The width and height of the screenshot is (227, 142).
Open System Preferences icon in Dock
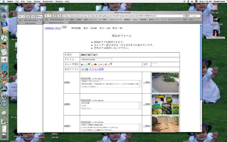4,60
